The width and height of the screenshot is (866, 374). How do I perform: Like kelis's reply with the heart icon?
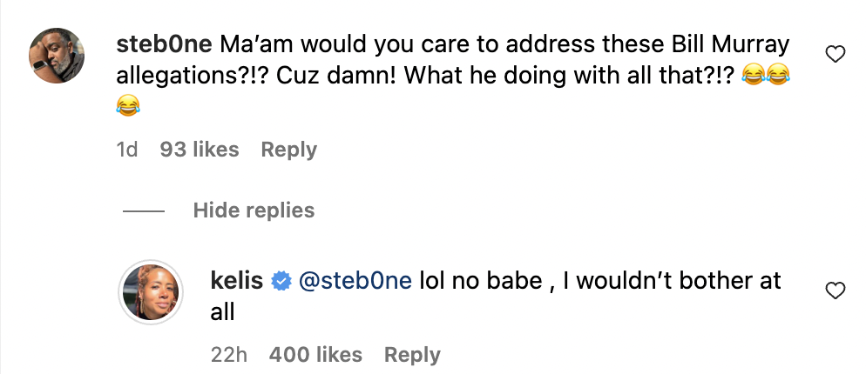835,291
